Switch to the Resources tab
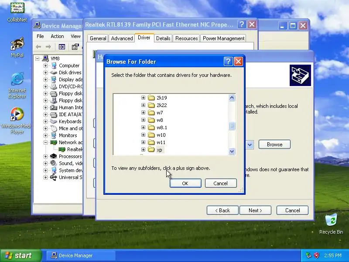This screenshot has height=262, width=349. coord(187,38)
